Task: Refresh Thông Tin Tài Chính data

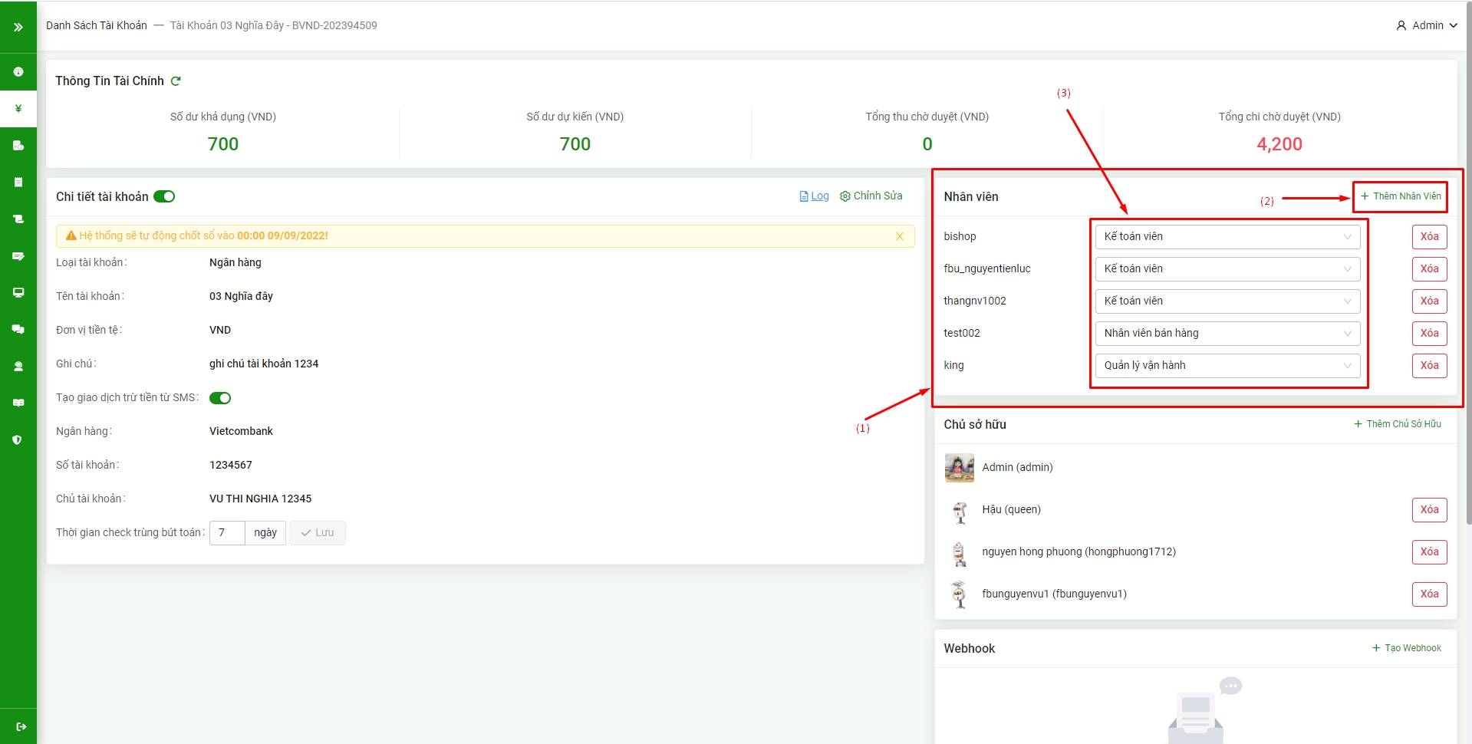Action: click(176, 81)
